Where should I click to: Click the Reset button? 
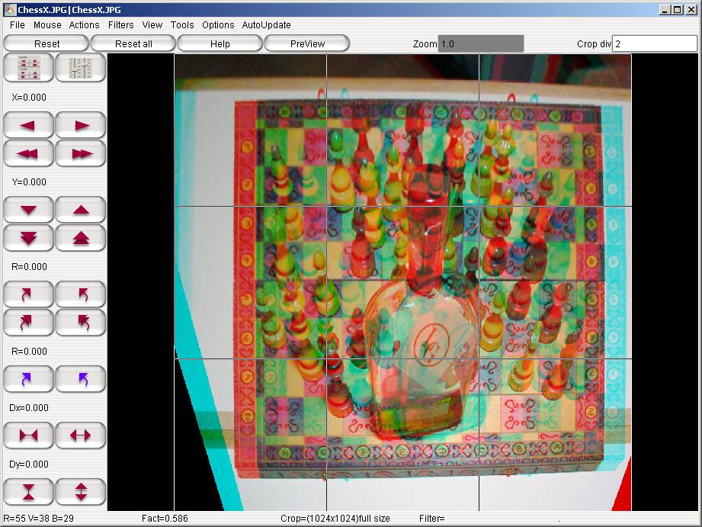pos(46,44)
